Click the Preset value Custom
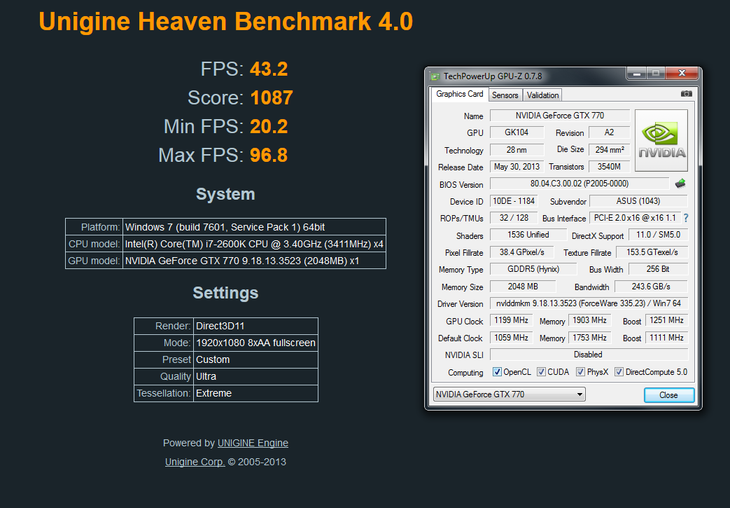 tap(255, 359)
